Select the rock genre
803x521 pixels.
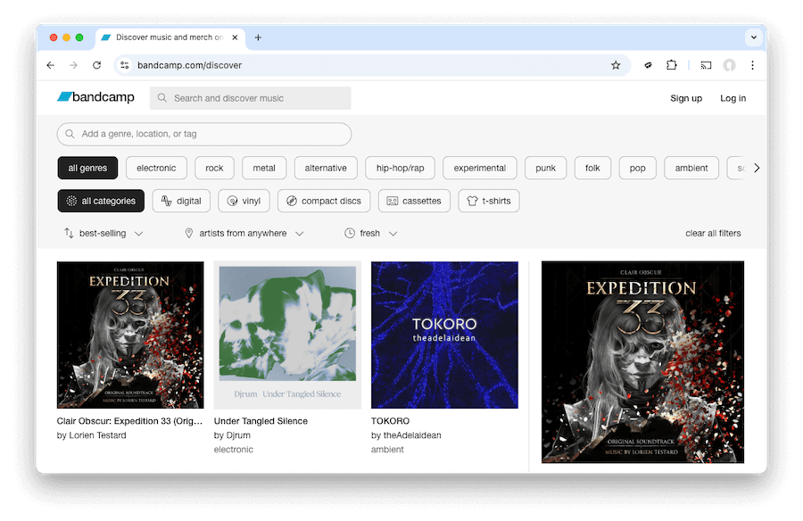[214, 168]
